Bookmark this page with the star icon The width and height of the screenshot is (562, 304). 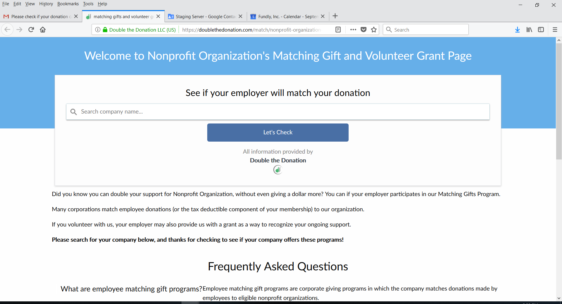(374, 30)
